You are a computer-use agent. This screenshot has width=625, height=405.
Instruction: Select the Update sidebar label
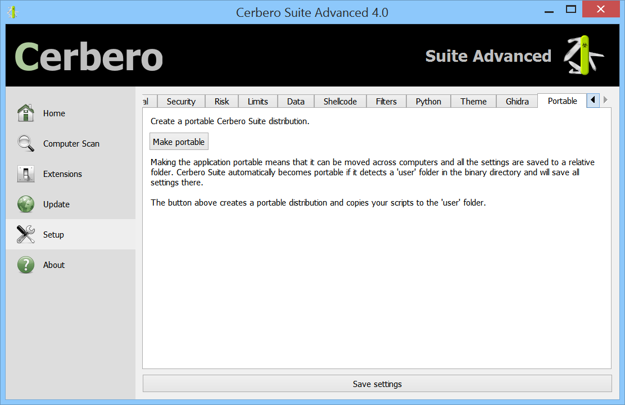(x=56, y=204)
